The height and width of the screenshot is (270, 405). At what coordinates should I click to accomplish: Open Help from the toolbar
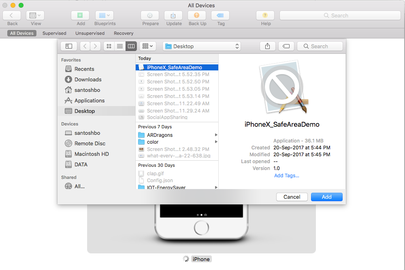[265, 15]
